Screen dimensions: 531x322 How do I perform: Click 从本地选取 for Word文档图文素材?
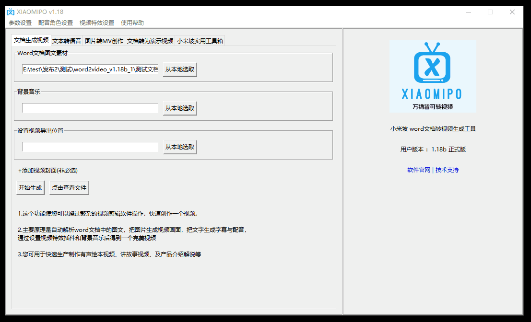(x=180, y=69)
